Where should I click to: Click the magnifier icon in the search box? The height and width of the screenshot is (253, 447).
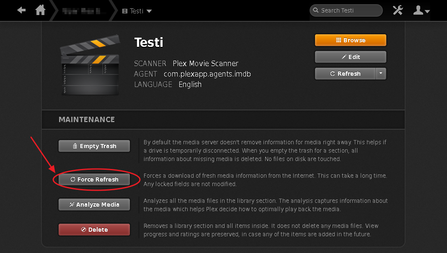tap(316, 10)
